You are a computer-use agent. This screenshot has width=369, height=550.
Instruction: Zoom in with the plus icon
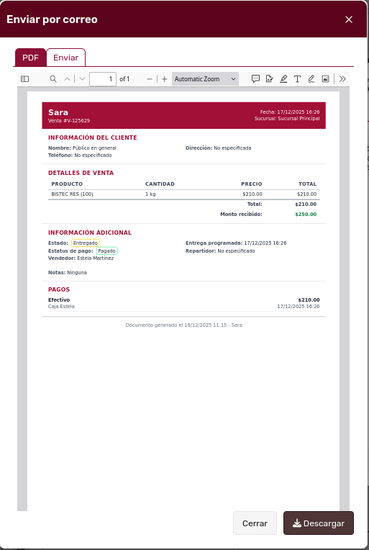(164, 79)
